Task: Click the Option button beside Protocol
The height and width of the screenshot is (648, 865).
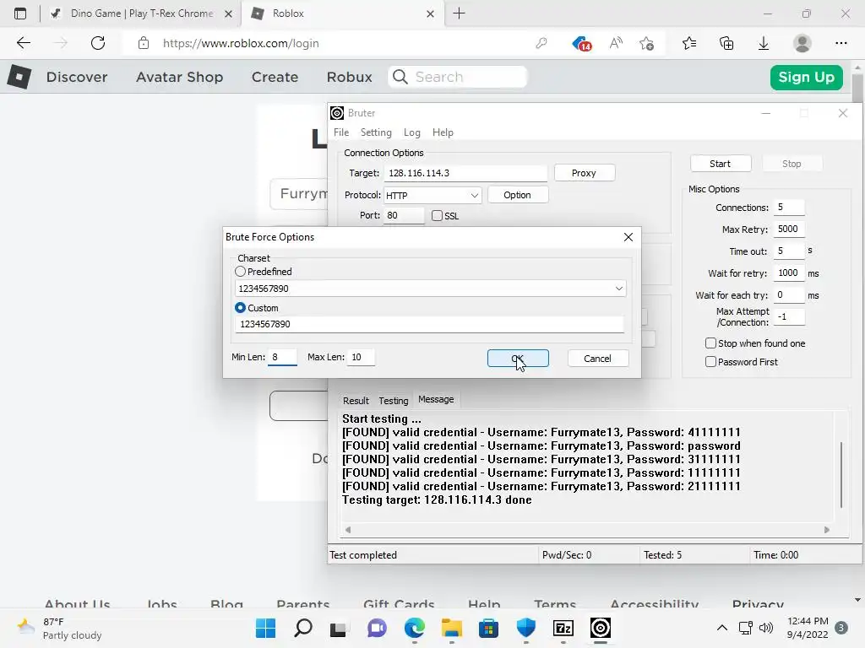Action: click(x=517, y=195)
